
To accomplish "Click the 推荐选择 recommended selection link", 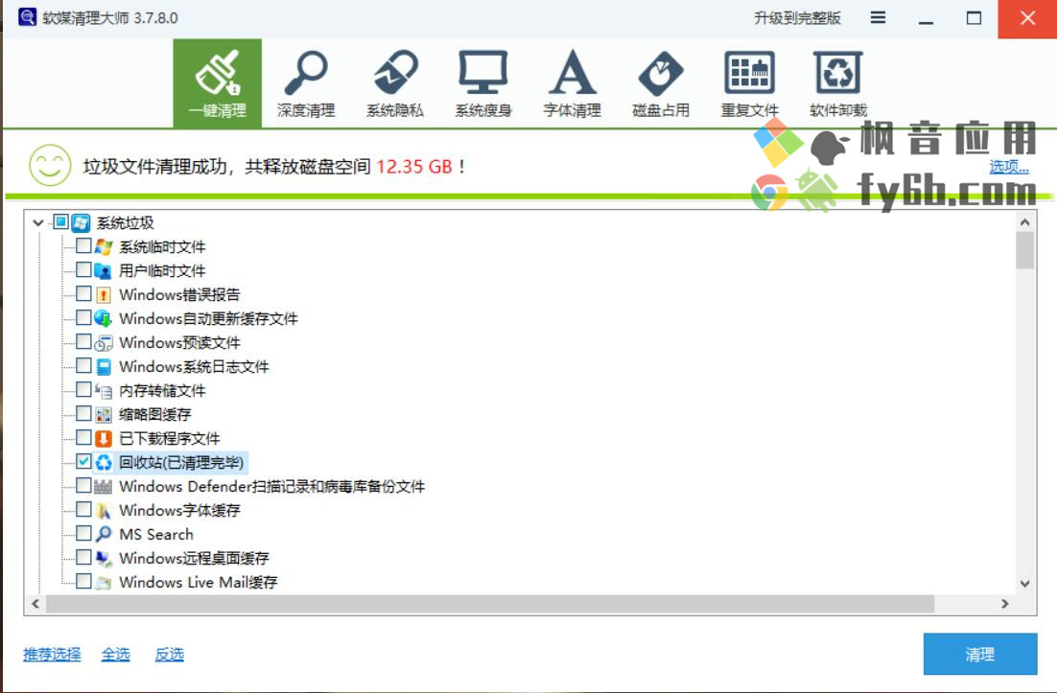I will pyautogui.click(x=52, y=654).
